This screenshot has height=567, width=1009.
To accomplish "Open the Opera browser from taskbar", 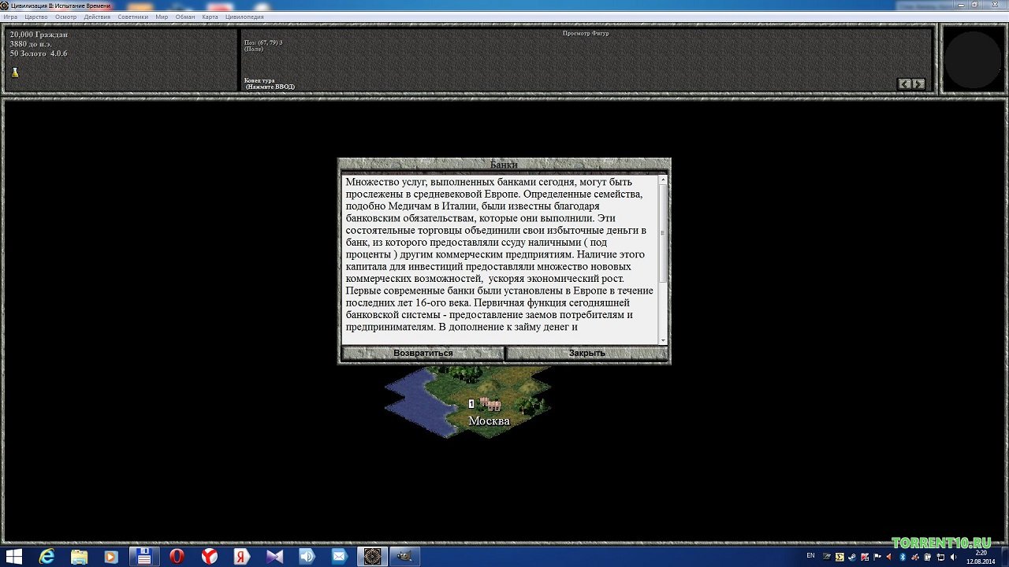I will (x=177, y=557).
